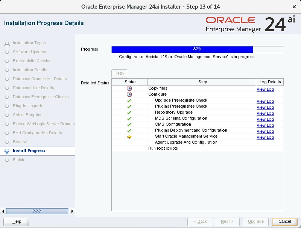The width and height of the screenshot is (301, 228).
Task: Click the Cancel button
Action: click(x=284, y=222)
